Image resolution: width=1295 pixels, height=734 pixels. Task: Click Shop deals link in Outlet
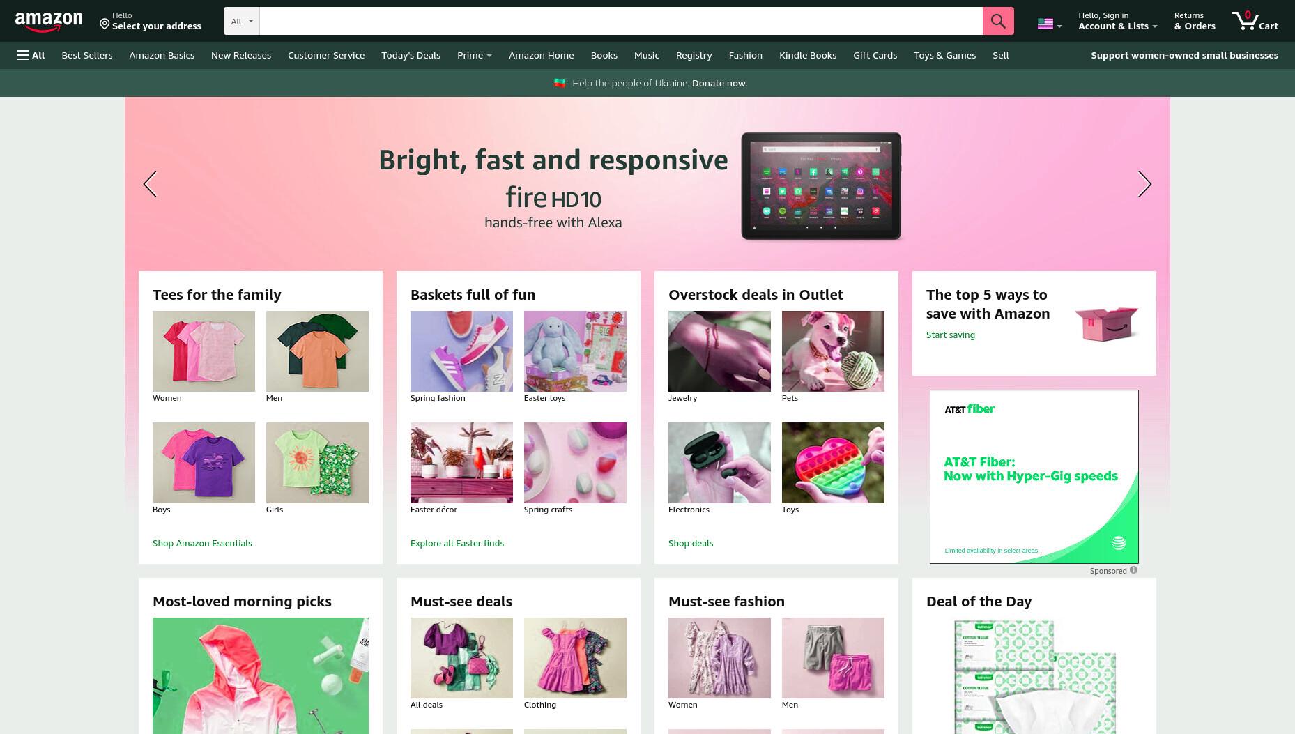tap(691, 543)
